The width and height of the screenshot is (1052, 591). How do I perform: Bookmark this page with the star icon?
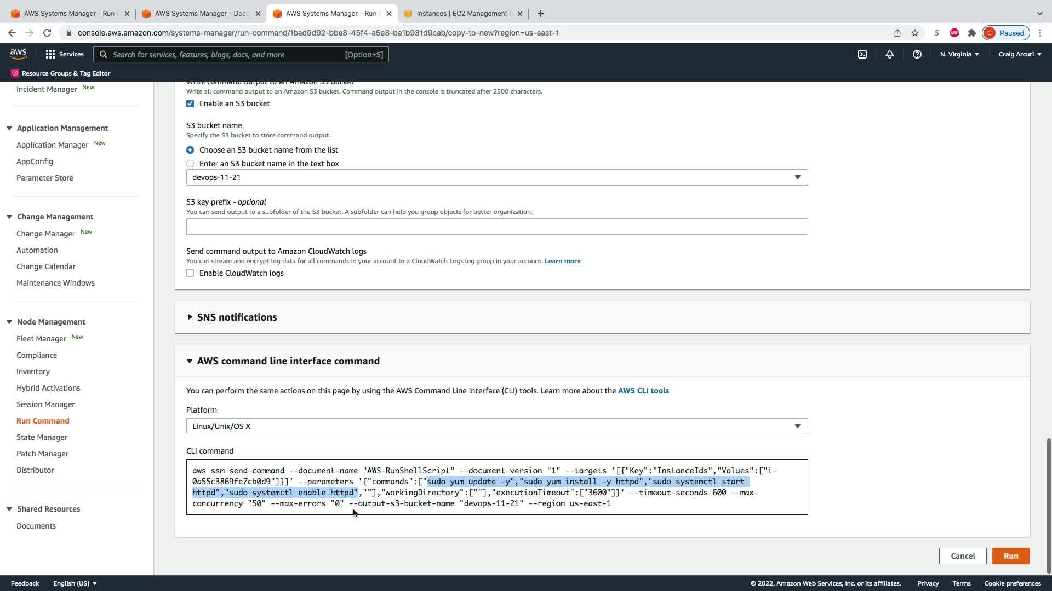[x=915, y=33]
